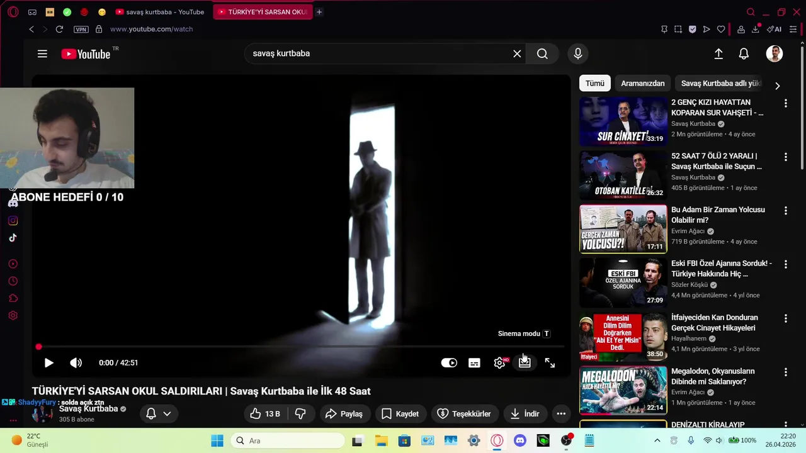
Task: Download video with İndir button
Action: pyautogui.click(x=525, y=413)
